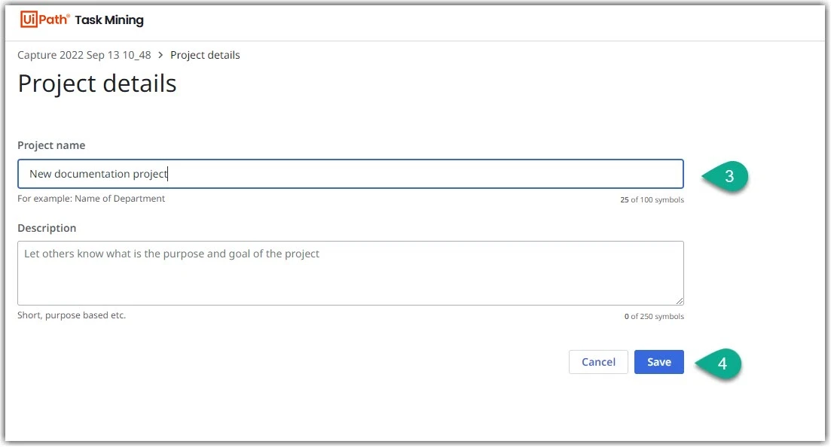Click the '25 of 100 symbols' counter
831x447 pixels.
(652, 199)
